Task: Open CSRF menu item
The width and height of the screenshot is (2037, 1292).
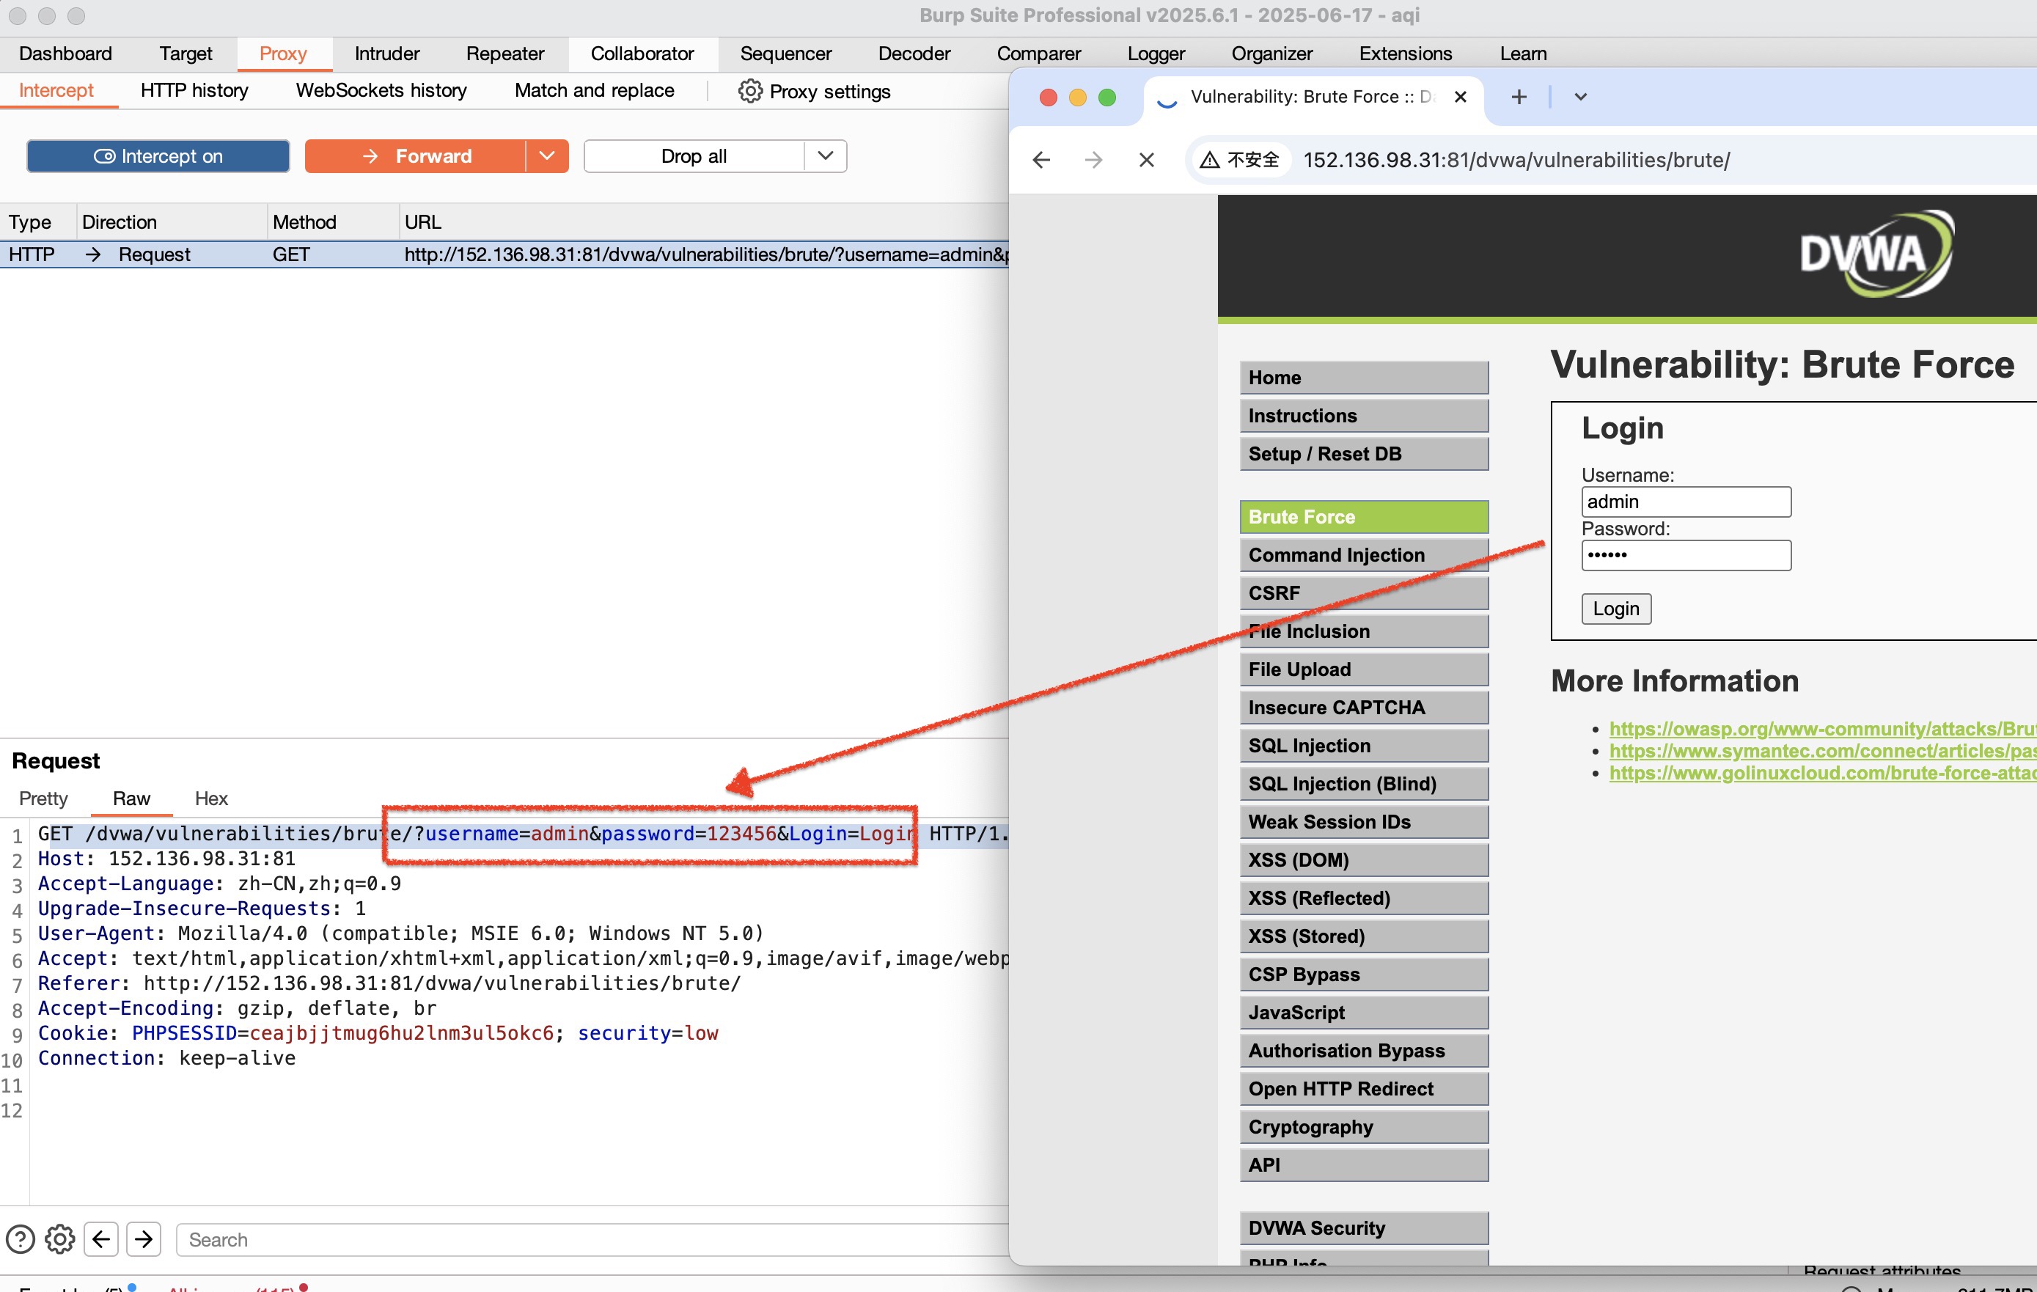Action: 1364,593
